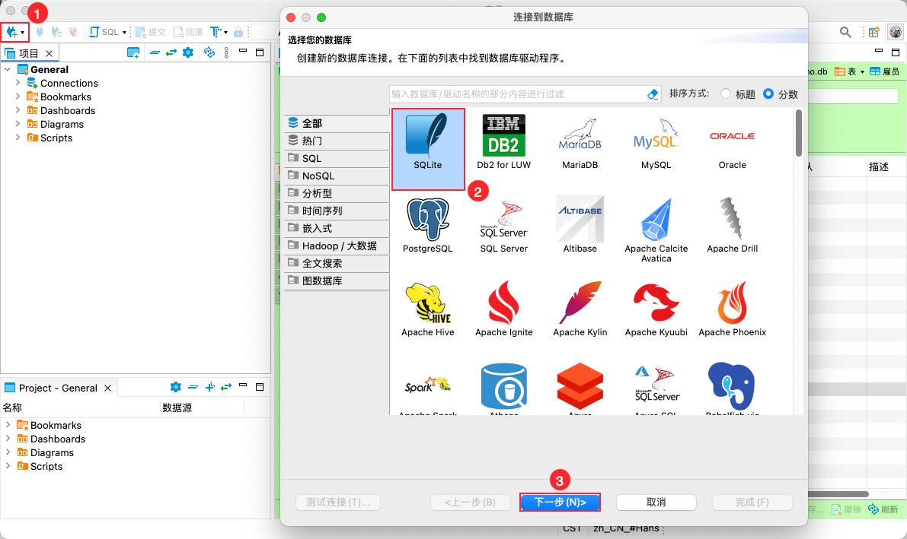Viewport: 907px width, 539px height.
Task: Click the 刷新 button in background window
Action: pos(883,509)
